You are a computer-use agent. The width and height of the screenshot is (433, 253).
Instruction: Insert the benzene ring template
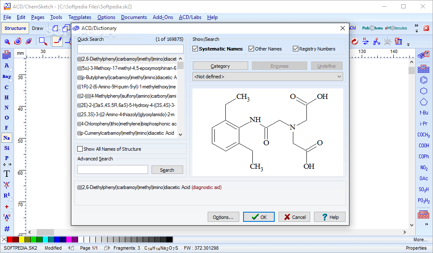(424, 80)
